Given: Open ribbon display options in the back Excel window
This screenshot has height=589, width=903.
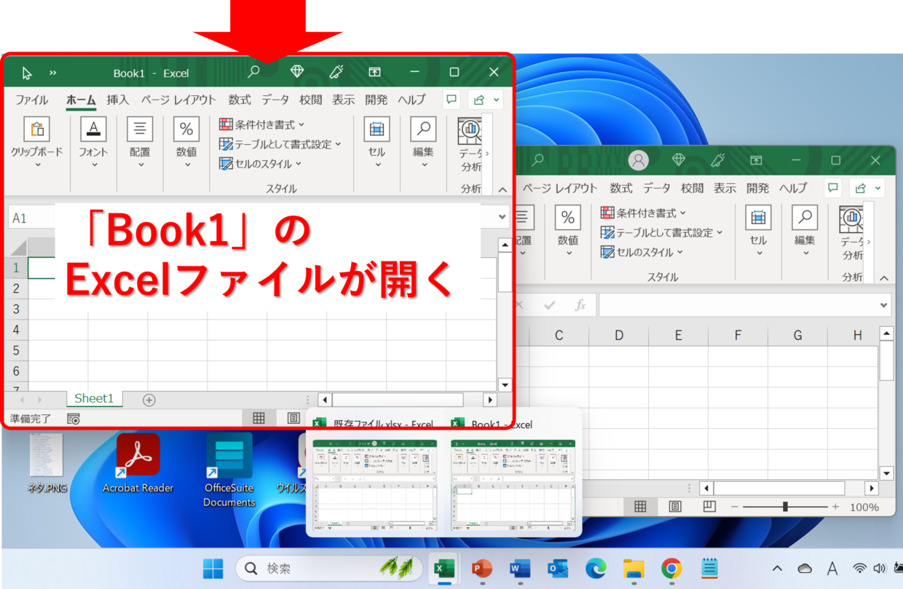Looking at the screenshot, I should click(x=757, y=160).
